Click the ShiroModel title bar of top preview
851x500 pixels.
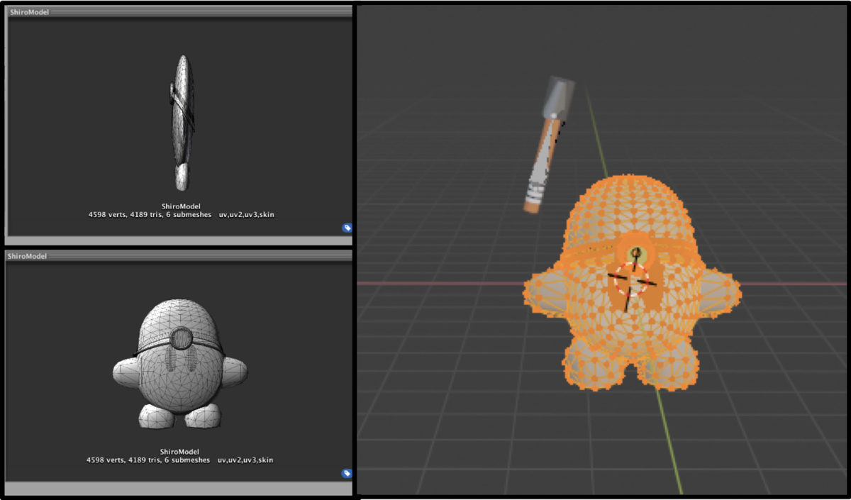(x=179, y=12)
